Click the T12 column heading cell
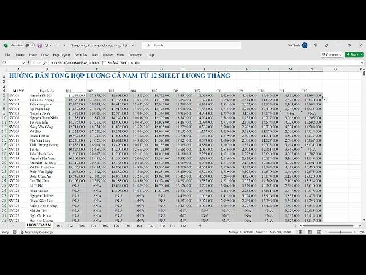This screenshot has height=275, width=366. 312,91
